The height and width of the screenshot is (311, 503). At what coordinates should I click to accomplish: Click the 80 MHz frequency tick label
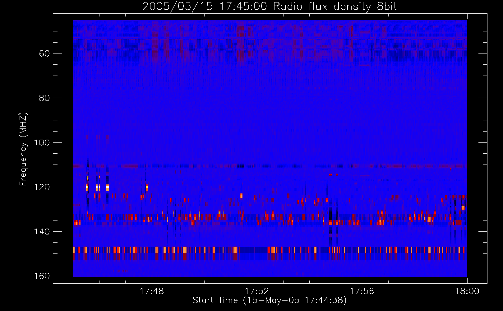tap(44, 98)
